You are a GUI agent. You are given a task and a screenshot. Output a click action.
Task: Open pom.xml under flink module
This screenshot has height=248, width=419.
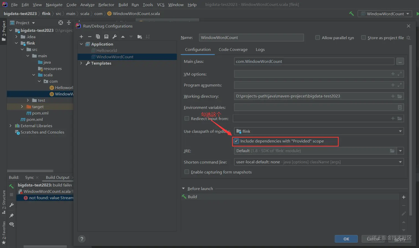(37, 113)
